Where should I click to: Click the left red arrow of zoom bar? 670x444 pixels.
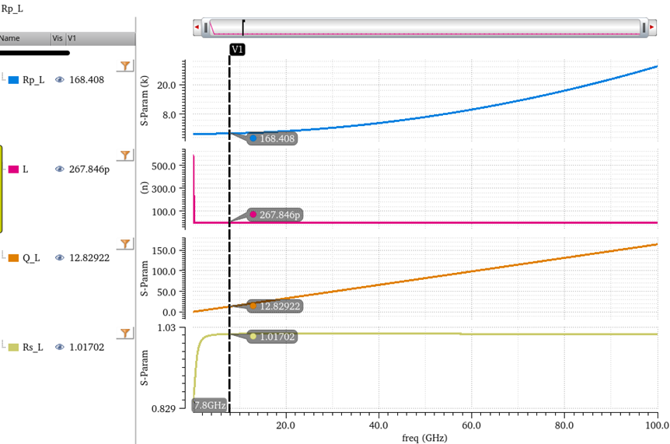pyautogui.click(x=197, y=27)
